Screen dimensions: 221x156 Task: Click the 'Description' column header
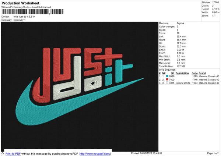click(x=182, y=73)
